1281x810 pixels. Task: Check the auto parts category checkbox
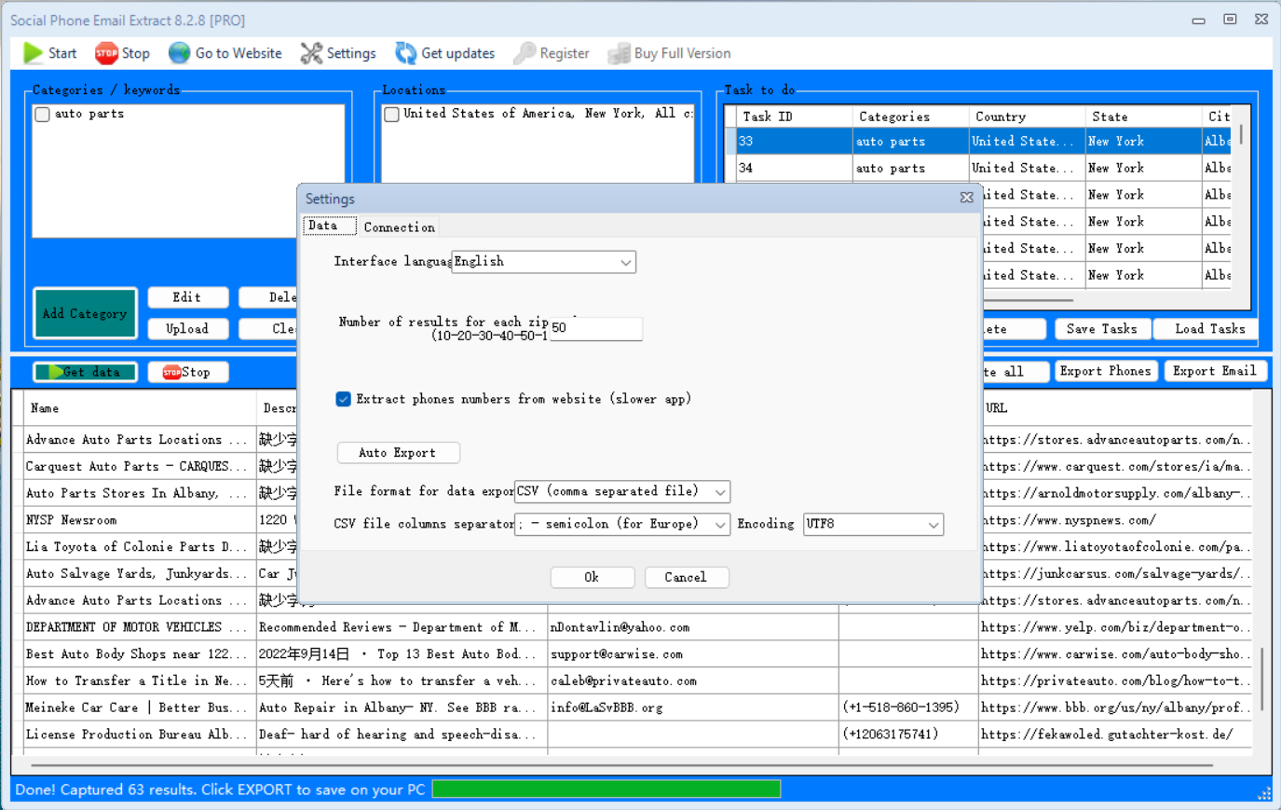[43, 115]
